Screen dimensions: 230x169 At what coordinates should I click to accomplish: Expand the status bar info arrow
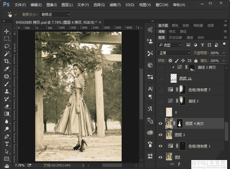(83, 165)
